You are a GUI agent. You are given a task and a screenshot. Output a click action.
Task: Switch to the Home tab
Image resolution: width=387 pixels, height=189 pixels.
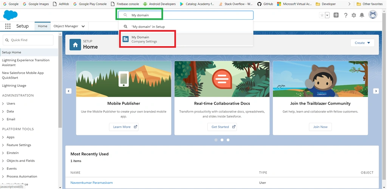42,26
